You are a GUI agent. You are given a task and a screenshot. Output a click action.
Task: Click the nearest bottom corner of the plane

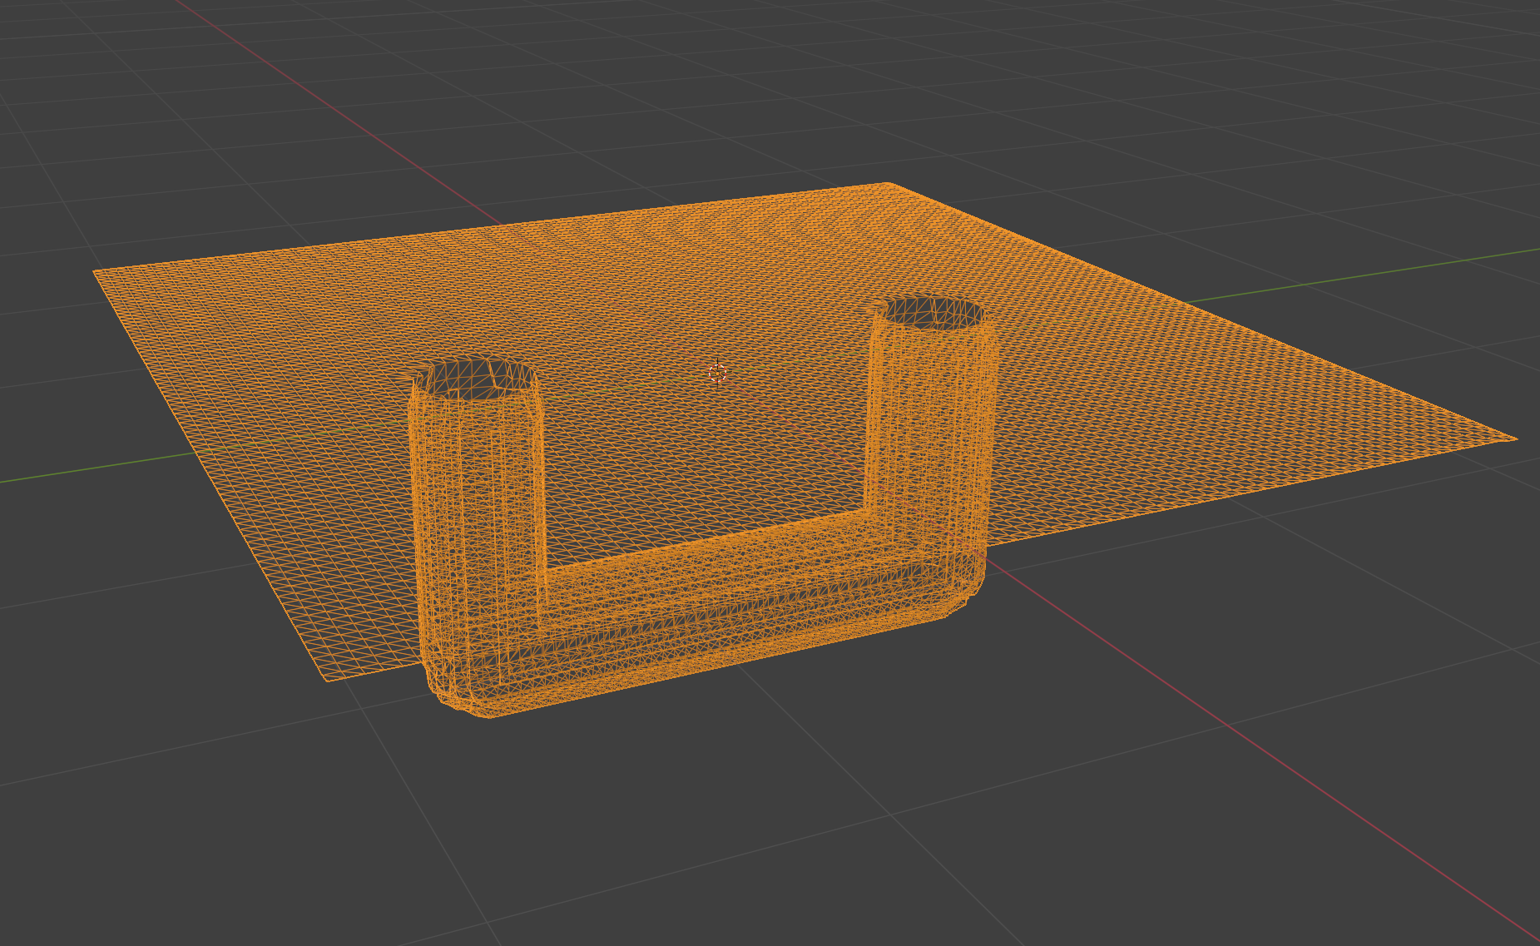(327, 680)
